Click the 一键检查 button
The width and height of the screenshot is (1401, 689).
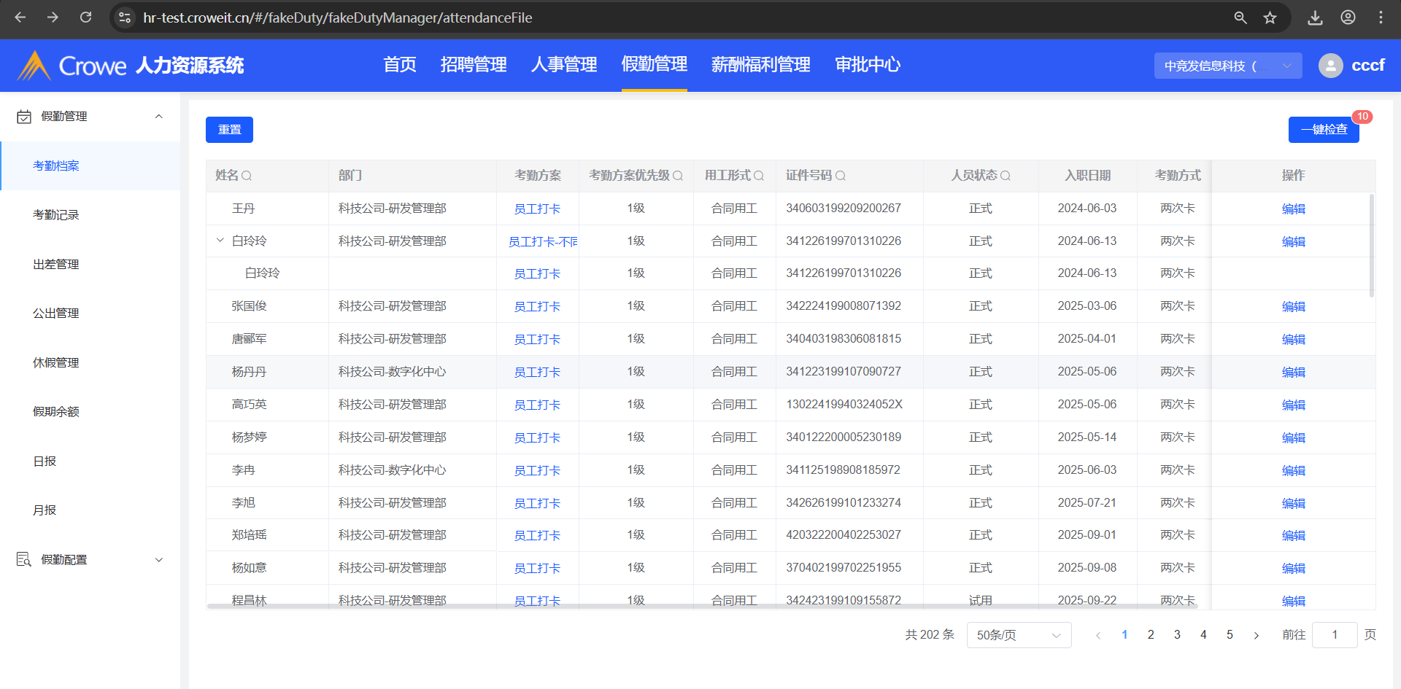(x=1324, y=130)
